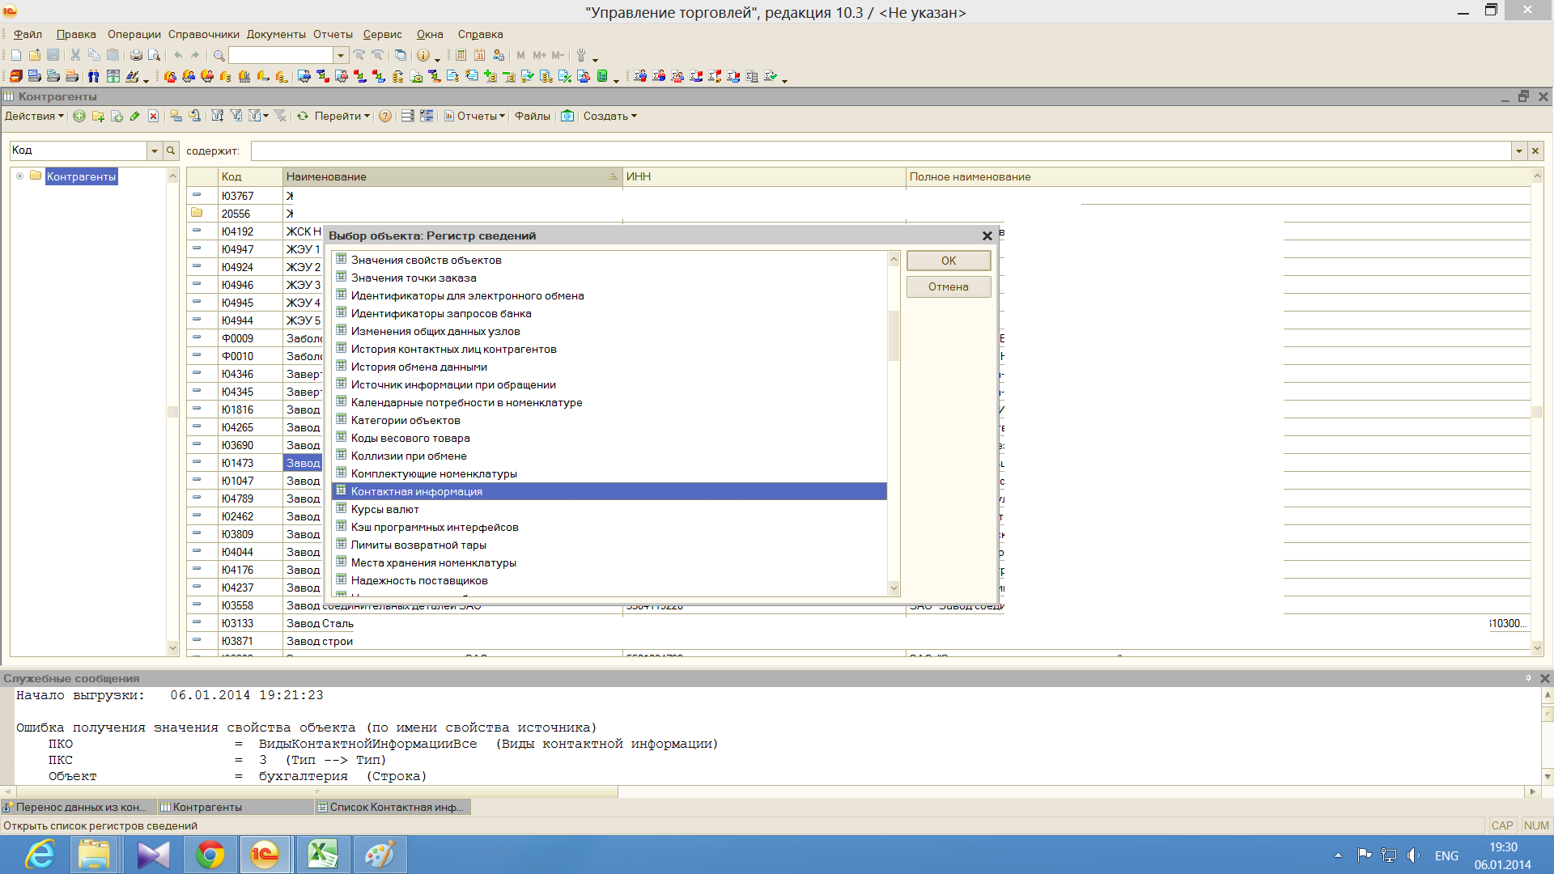The height and width of the screenshot is (874, 1554).
Task: Click the Edit current item pencil icon
Action: click(135, 116)
